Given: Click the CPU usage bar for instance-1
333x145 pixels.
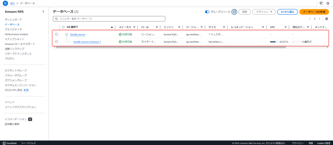Looking at the screenshot, I should pos(274,42).
